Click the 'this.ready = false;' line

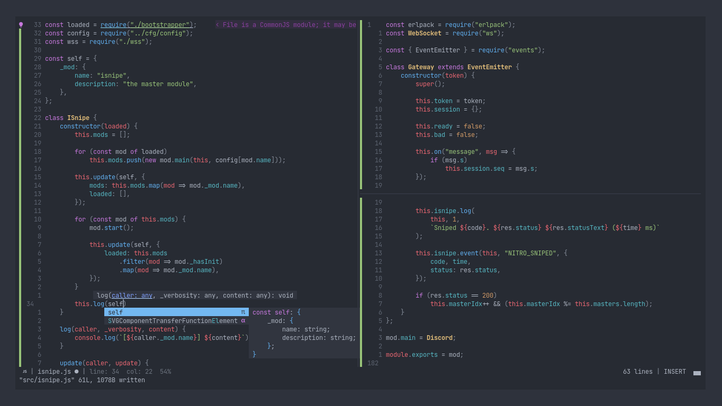(x=450, y=126)
